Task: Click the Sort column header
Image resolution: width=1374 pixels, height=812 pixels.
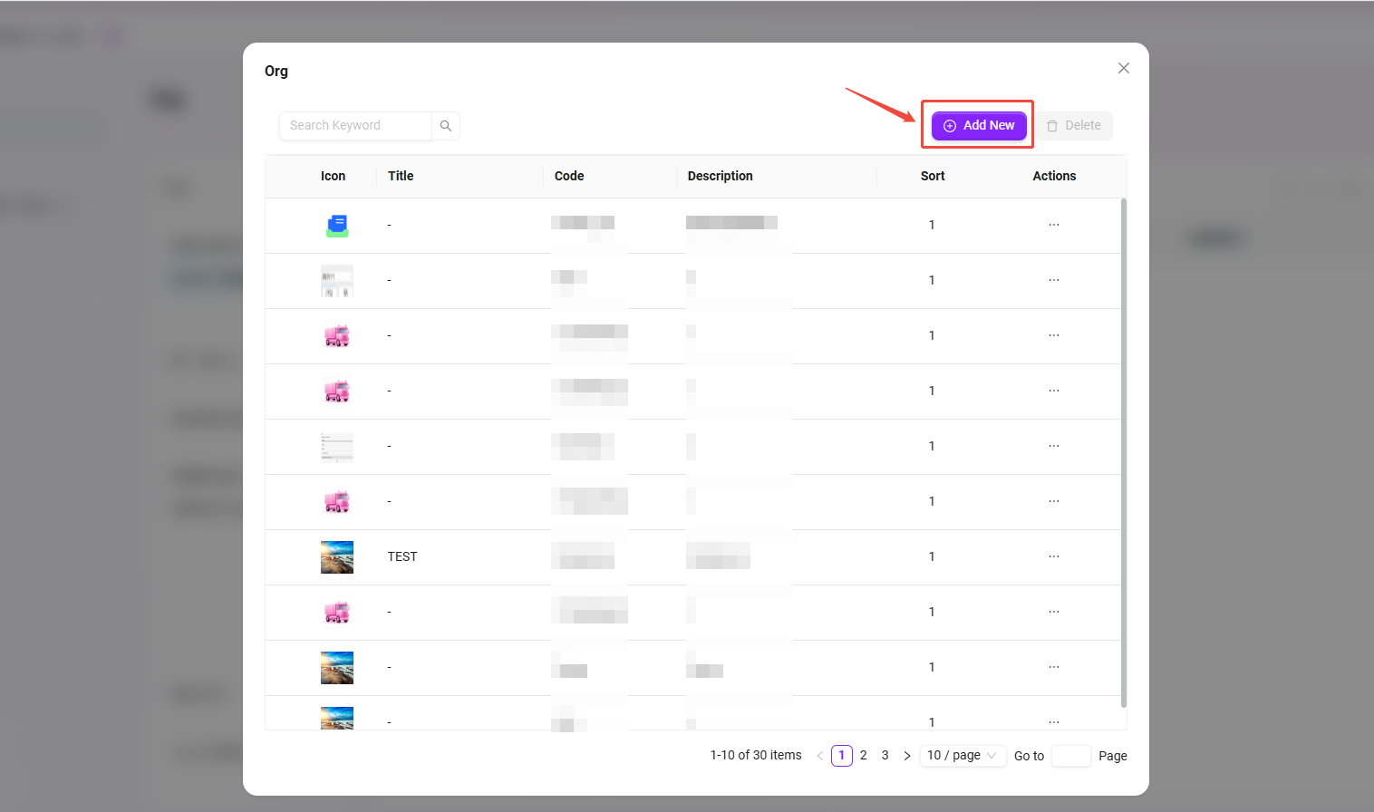Action: click(933, 176)
